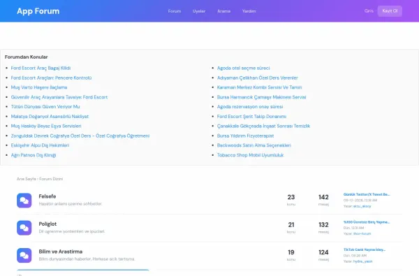Open the Felsefe forum title
This screenshot has height=276, width=419.
pos(47,196)
